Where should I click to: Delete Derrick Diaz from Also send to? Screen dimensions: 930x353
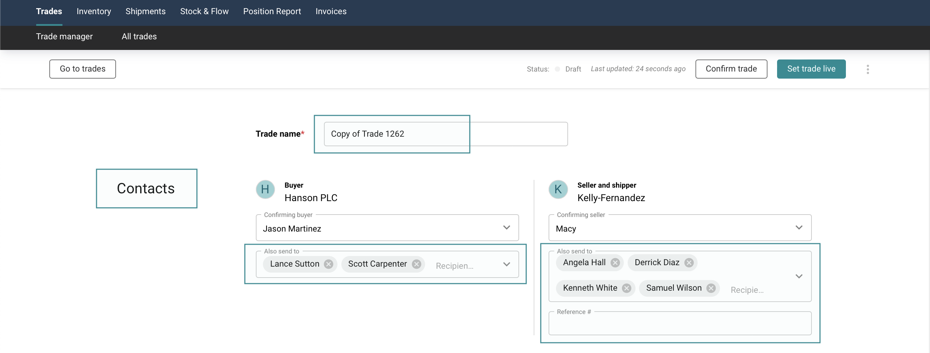tap(688, 263)
